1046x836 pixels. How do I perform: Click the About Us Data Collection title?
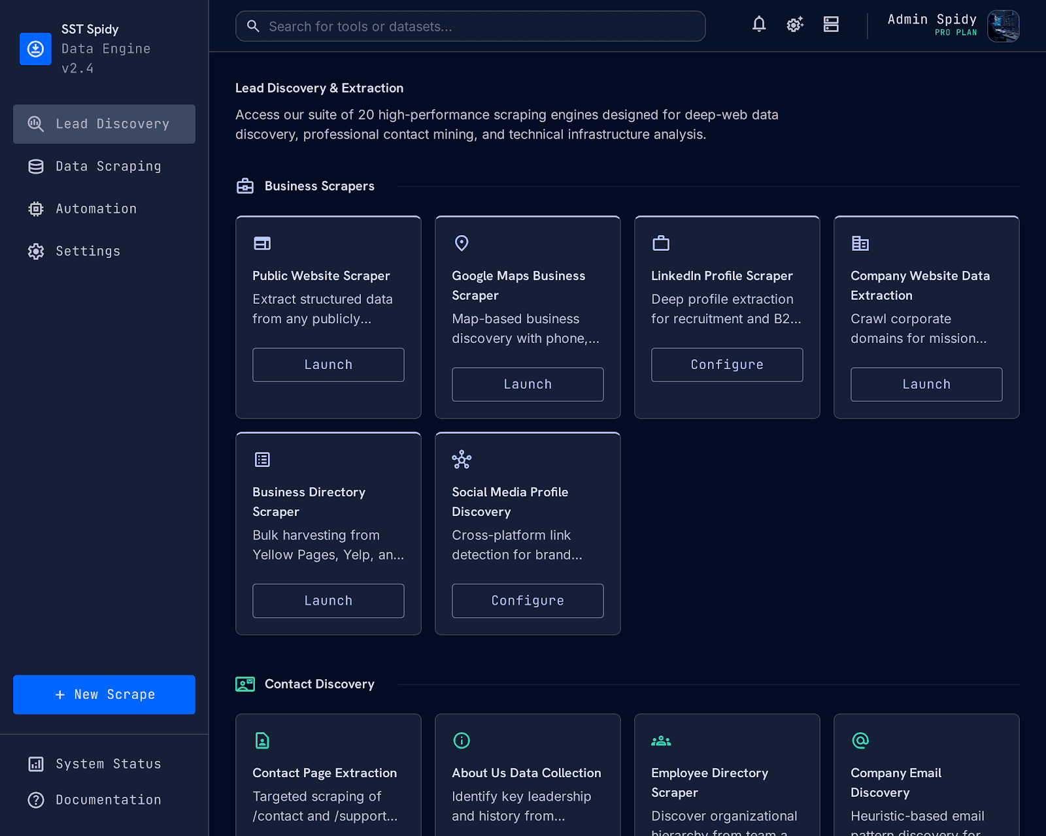(526, 773)
